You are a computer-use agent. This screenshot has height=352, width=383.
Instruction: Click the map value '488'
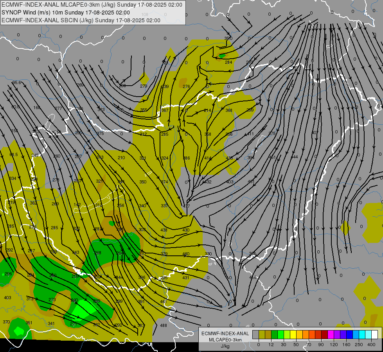click(x=164, y=325)
